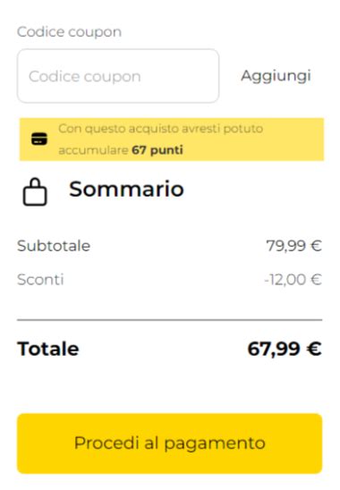Click the Sconti label
Screen dimensions: 340x490
pyautogui.click(x=40, y=279)
